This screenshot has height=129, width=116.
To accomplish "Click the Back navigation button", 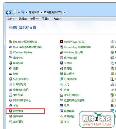I will coord(9,12).
